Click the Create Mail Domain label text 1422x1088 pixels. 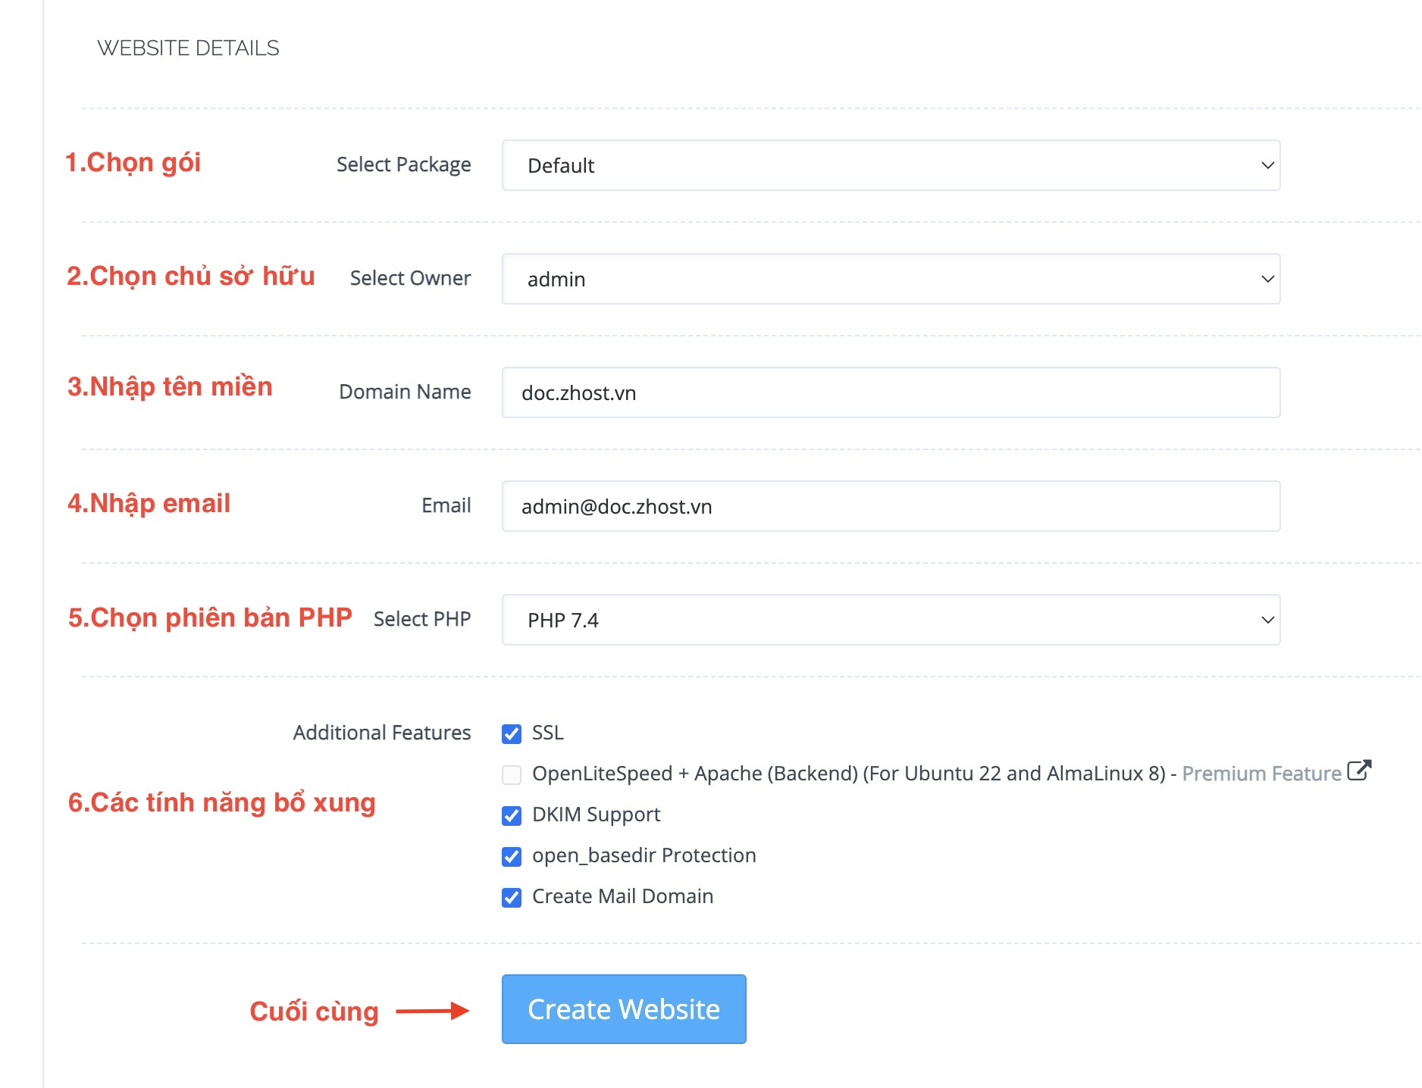[x=622, y=896]
